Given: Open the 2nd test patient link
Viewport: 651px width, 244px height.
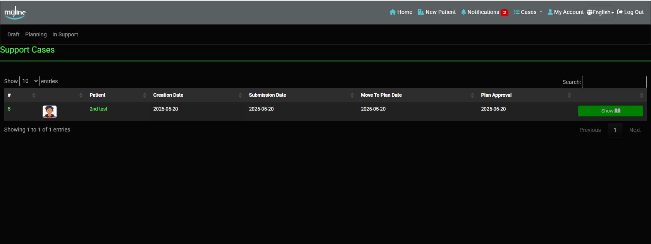Looking at the screenshot, I should point(98,109).
